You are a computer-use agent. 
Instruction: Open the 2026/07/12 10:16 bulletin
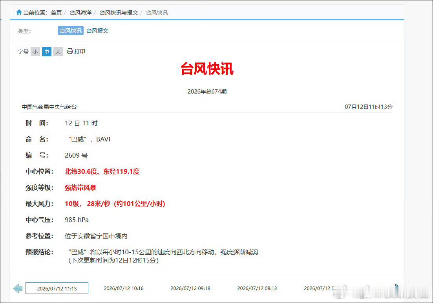(x=124, y=288)
